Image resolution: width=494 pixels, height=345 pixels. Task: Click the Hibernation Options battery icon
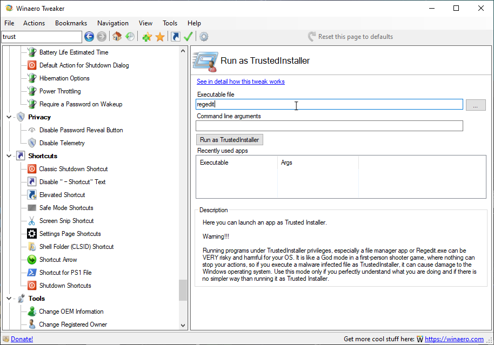32,78
